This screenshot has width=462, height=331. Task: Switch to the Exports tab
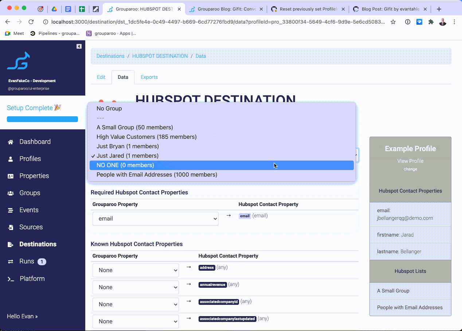pos(149,77)
